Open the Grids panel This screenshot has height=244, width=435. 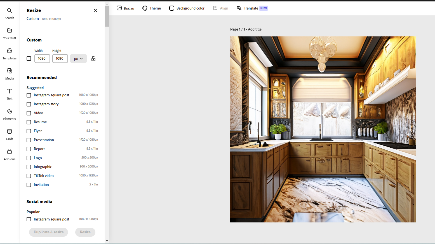tap(10, 134)
